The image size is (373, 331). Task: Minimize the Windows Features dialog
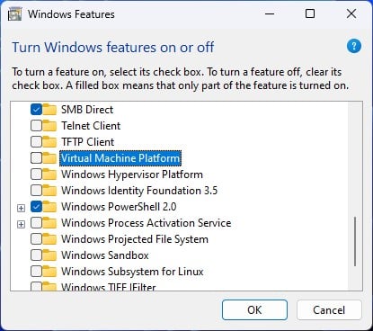click(270, 13)
